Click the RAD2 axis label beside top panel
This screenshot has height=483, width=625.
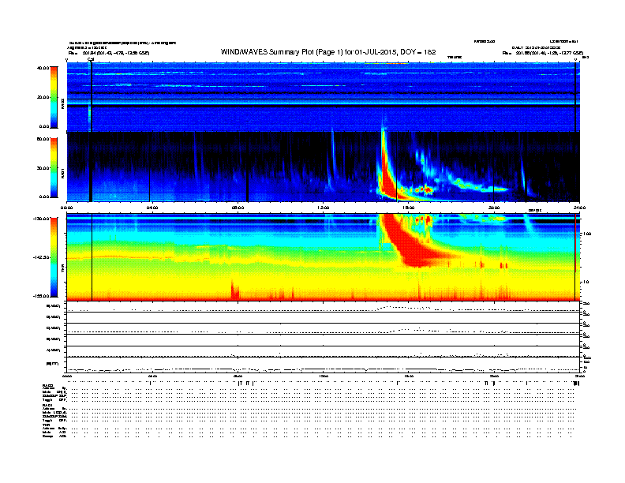coord(62,103)
